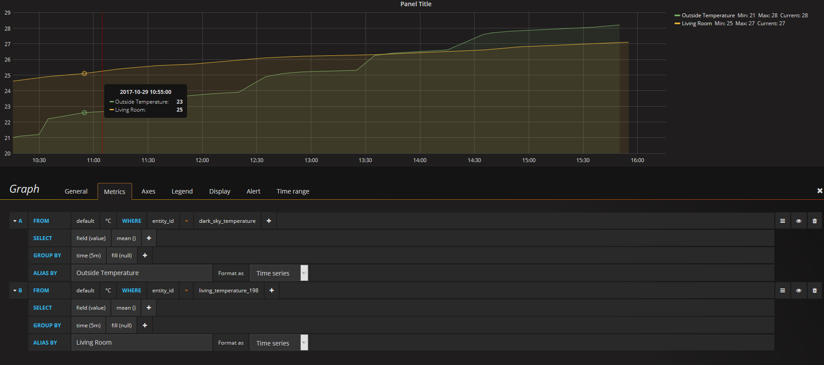The width and height of the screenshot is (824, 365).
Task: Change °C measurement in query B
Action: (108, 291)
